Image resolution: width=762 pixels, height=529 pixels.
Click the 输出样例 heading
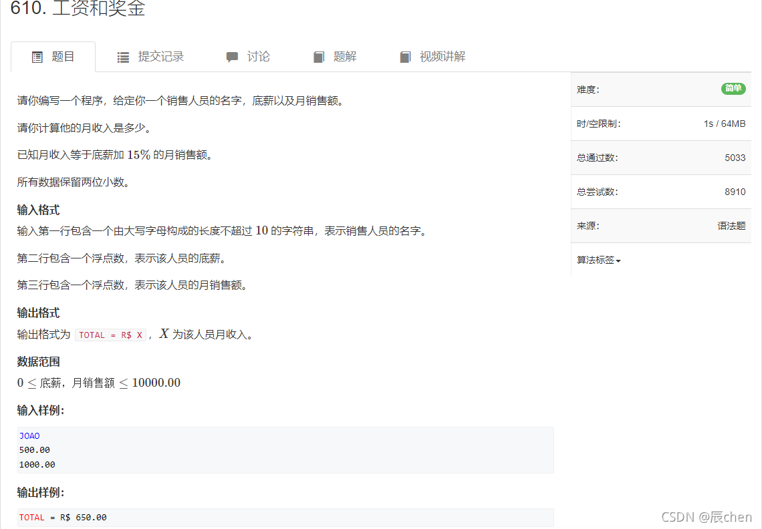point(41,492)
